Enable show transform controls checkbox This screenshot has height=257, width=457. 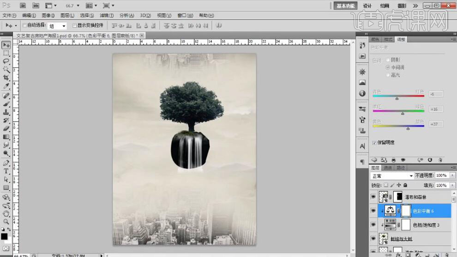[x=74, y=25]
